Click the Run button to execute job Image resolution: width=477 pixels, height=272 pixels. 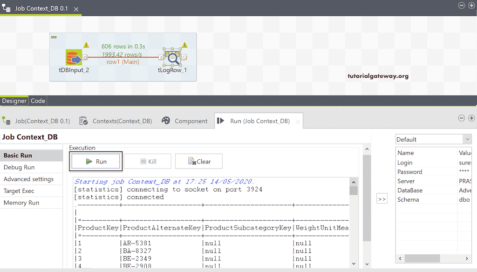coord(96,161)
